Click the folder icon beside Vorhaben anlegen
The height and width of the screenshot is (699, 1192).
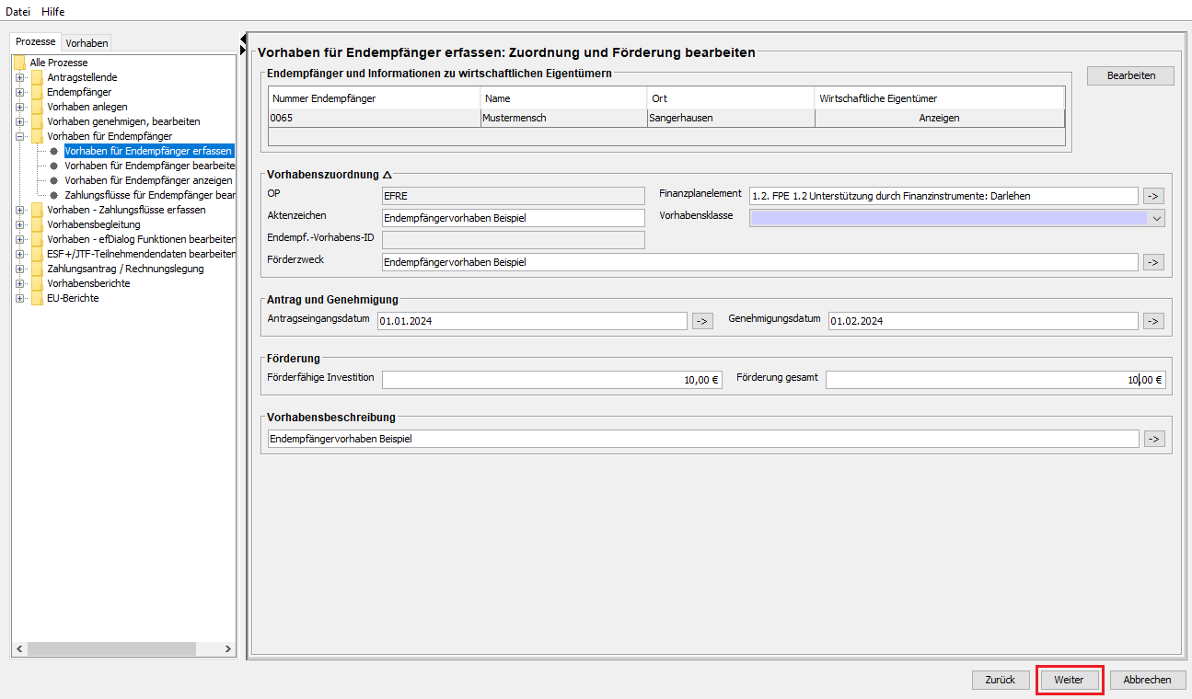pos(37,107)
